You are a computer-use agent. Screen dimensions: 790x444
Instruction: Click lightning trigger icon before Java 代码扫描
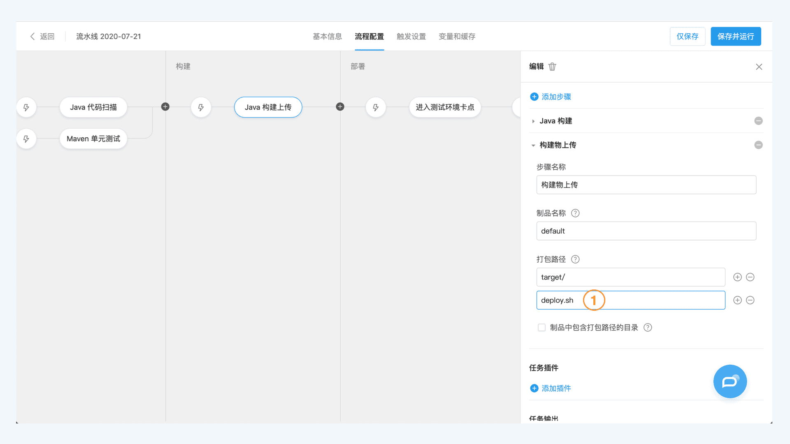pos(26,107)
